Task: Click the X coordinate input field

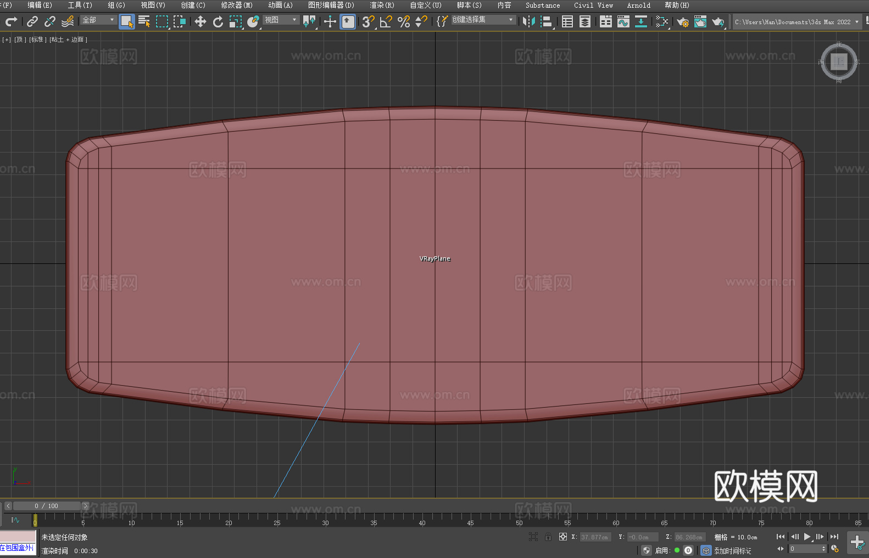Action: tap(595, 537)
